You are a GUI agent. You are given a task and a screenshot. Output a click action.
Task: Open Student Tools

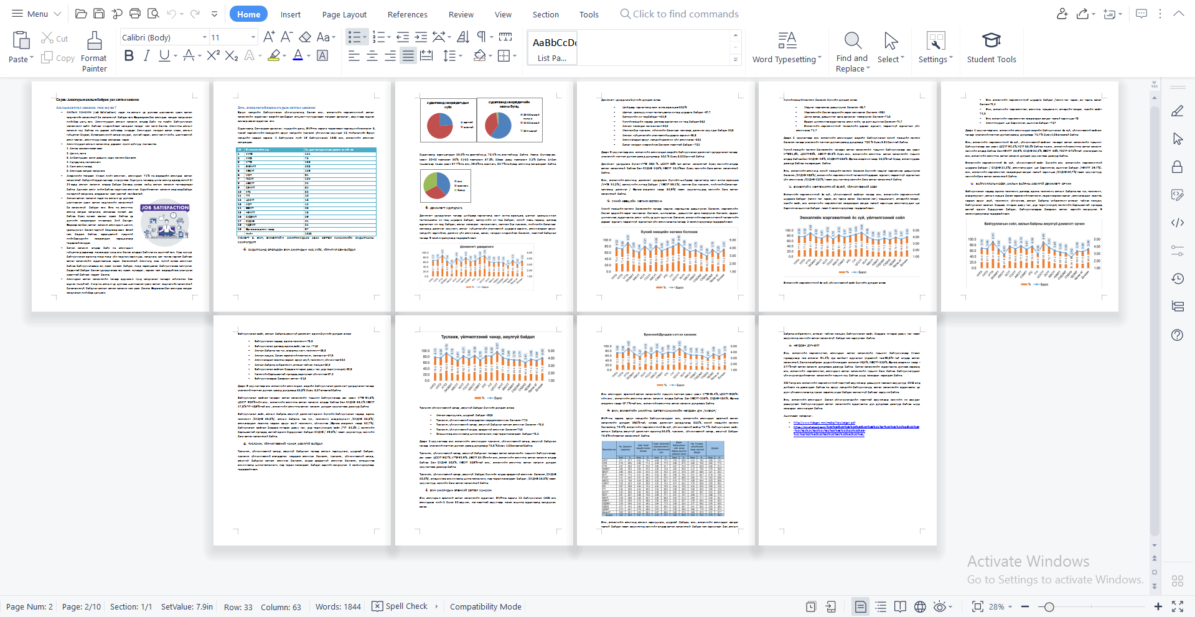[x=991, y=49]
